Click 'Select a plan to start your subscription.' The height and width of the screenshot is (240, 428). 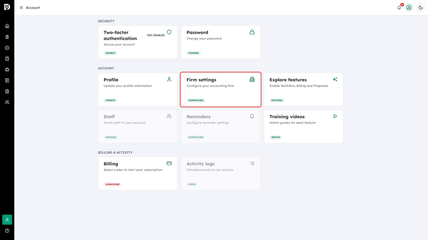tap(133, 170)
